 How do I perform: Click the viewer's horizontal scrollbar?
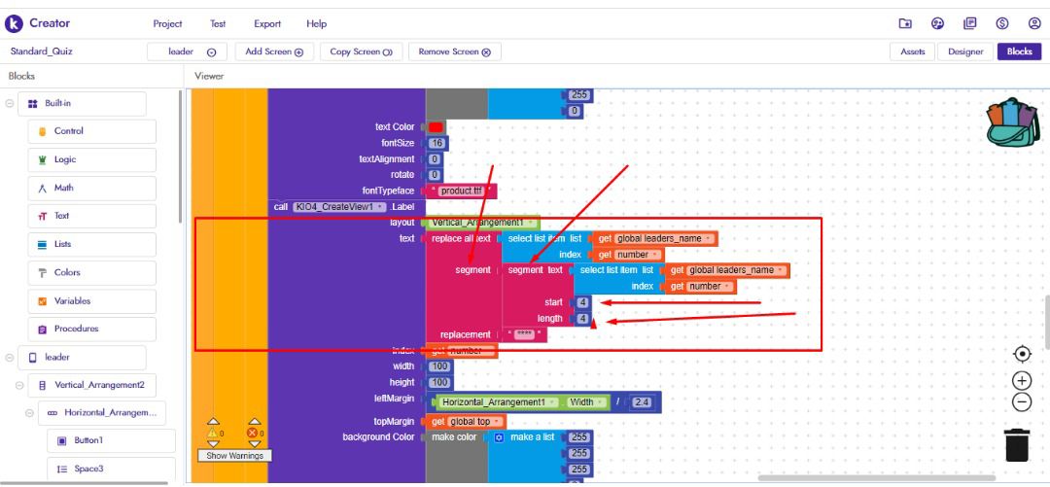pos(877,478)
